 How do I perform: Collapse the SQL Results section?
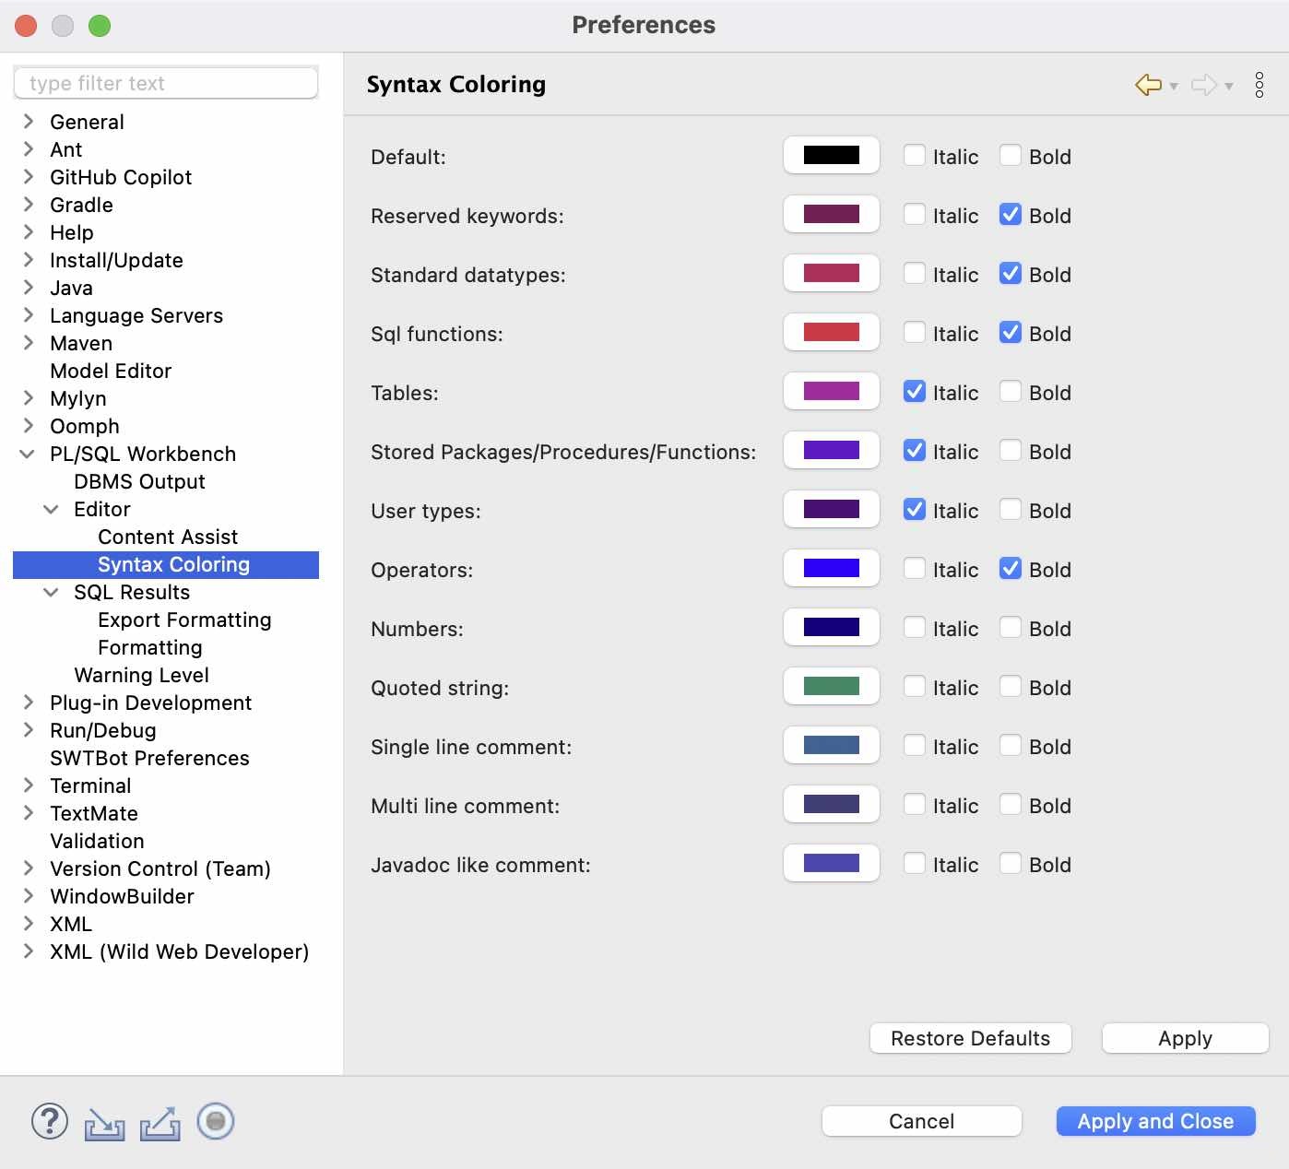(51, 592)
